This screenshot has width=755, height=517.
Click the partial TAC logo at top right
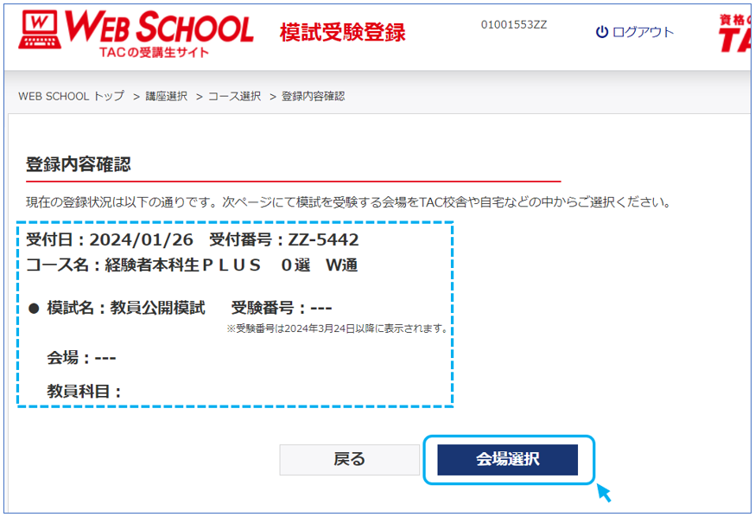pyautogui.click(x=735, y=33)
